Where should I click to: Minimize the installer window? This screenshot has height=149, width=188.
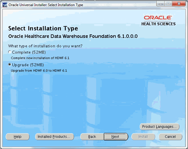[160, 4]
